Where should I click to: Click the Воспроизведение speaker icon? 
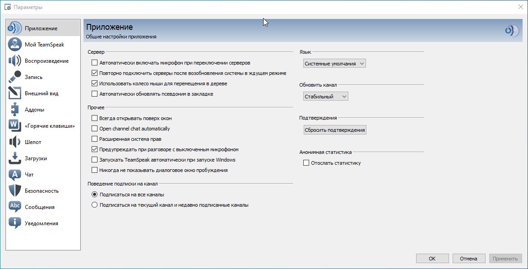[14, 60]
